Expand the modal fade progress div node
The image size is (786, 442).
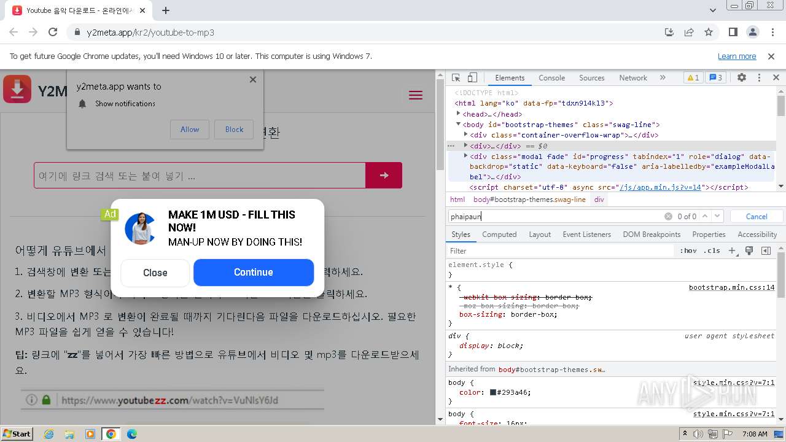pyautogui.click(x=466, y=156)
